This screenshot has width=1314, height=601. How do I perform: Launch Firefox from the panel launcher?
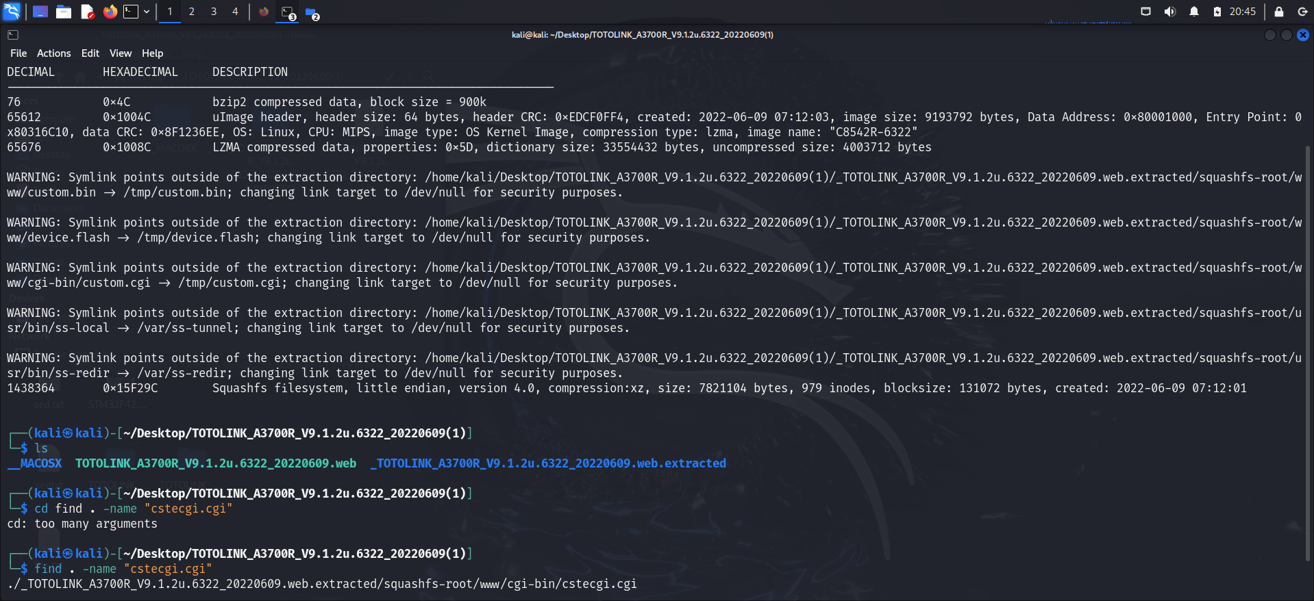click(110, 12)
